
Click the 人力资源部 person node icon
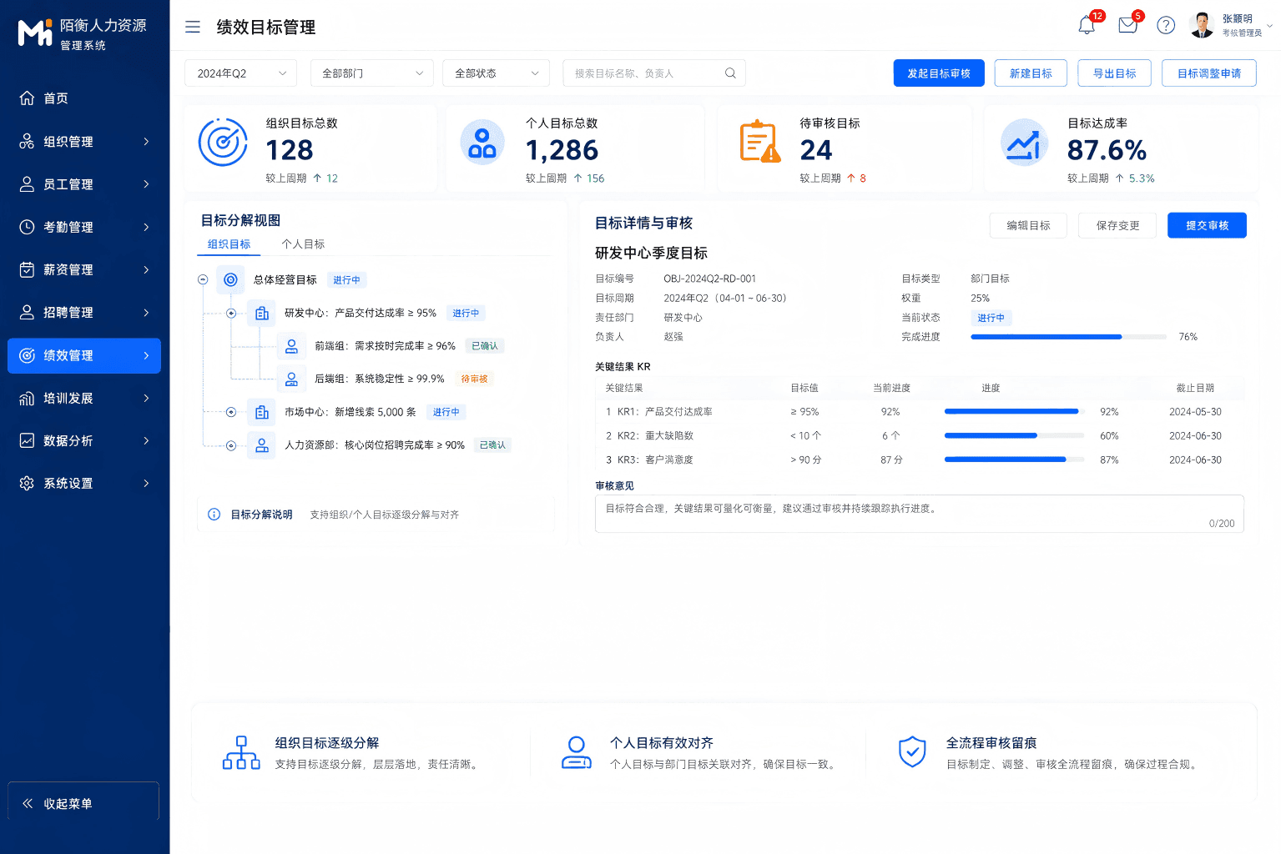coord(262,445)
